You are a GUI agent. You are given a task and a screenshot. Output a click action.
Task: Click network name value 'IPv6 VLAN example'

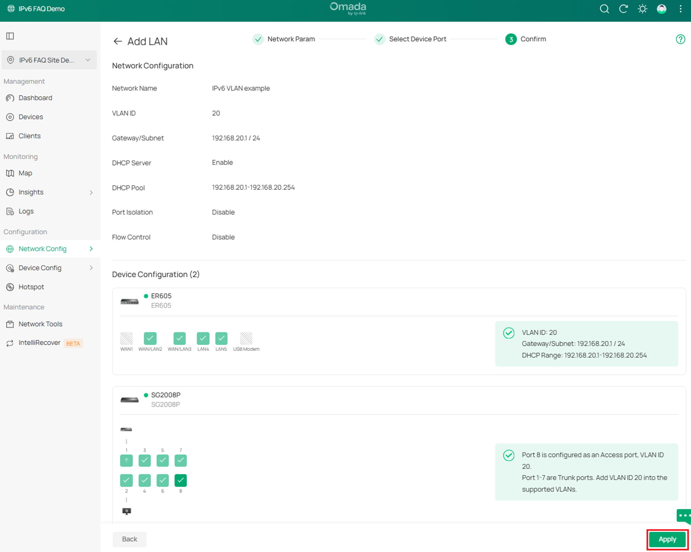[x=241, y=88]
